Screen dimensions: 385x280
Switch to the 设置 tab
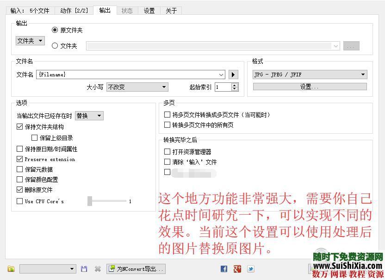coord(149,10)
